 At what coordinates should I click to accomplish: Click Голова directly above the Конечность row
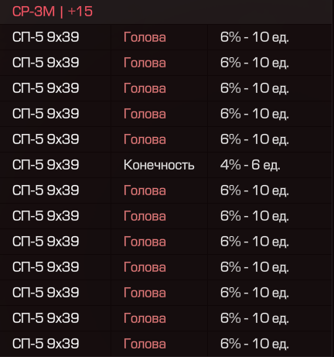(x=145, y=139)
